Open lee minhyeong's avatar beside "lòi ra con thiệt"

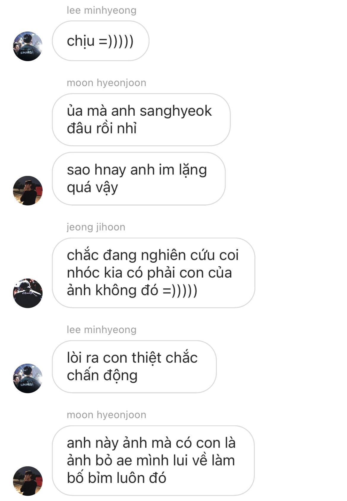click(x=28, y=378)
